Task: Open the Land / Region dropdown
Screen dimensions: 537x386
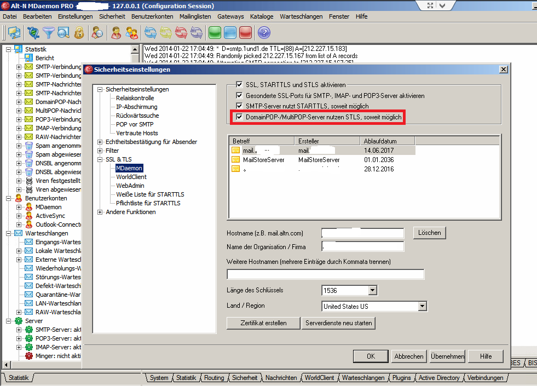Action: coord(422,306)
